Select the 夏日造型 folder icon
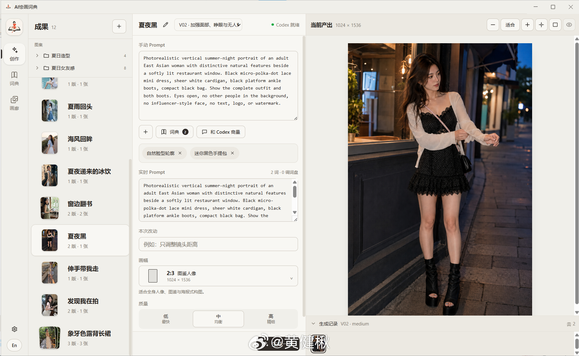Image resolution: width=579 pixels, height=356 pixels. [x=46, y=56]
